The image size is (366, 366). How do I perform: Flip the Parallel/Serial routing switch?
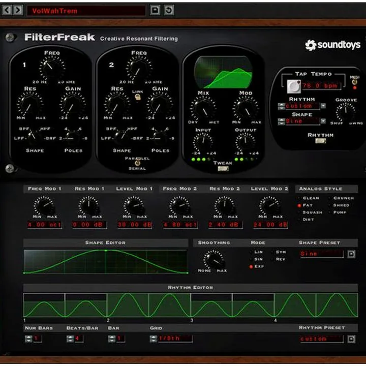[138, 162]
